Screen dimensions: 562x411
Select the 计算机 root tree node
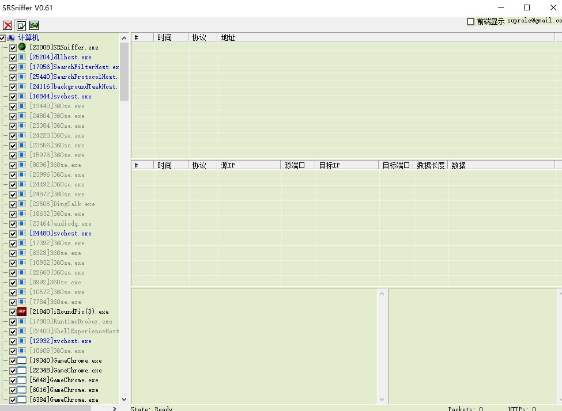point(28,37)
